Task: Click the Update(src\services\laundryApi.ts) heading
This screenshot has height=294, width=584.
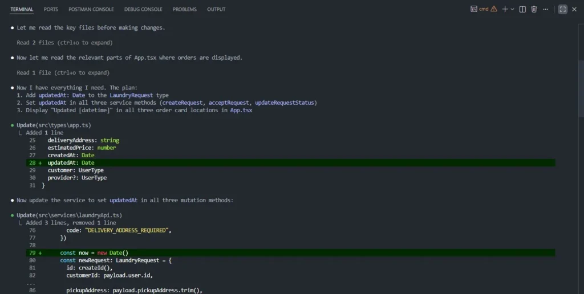Action: click(x=69, y=215)
